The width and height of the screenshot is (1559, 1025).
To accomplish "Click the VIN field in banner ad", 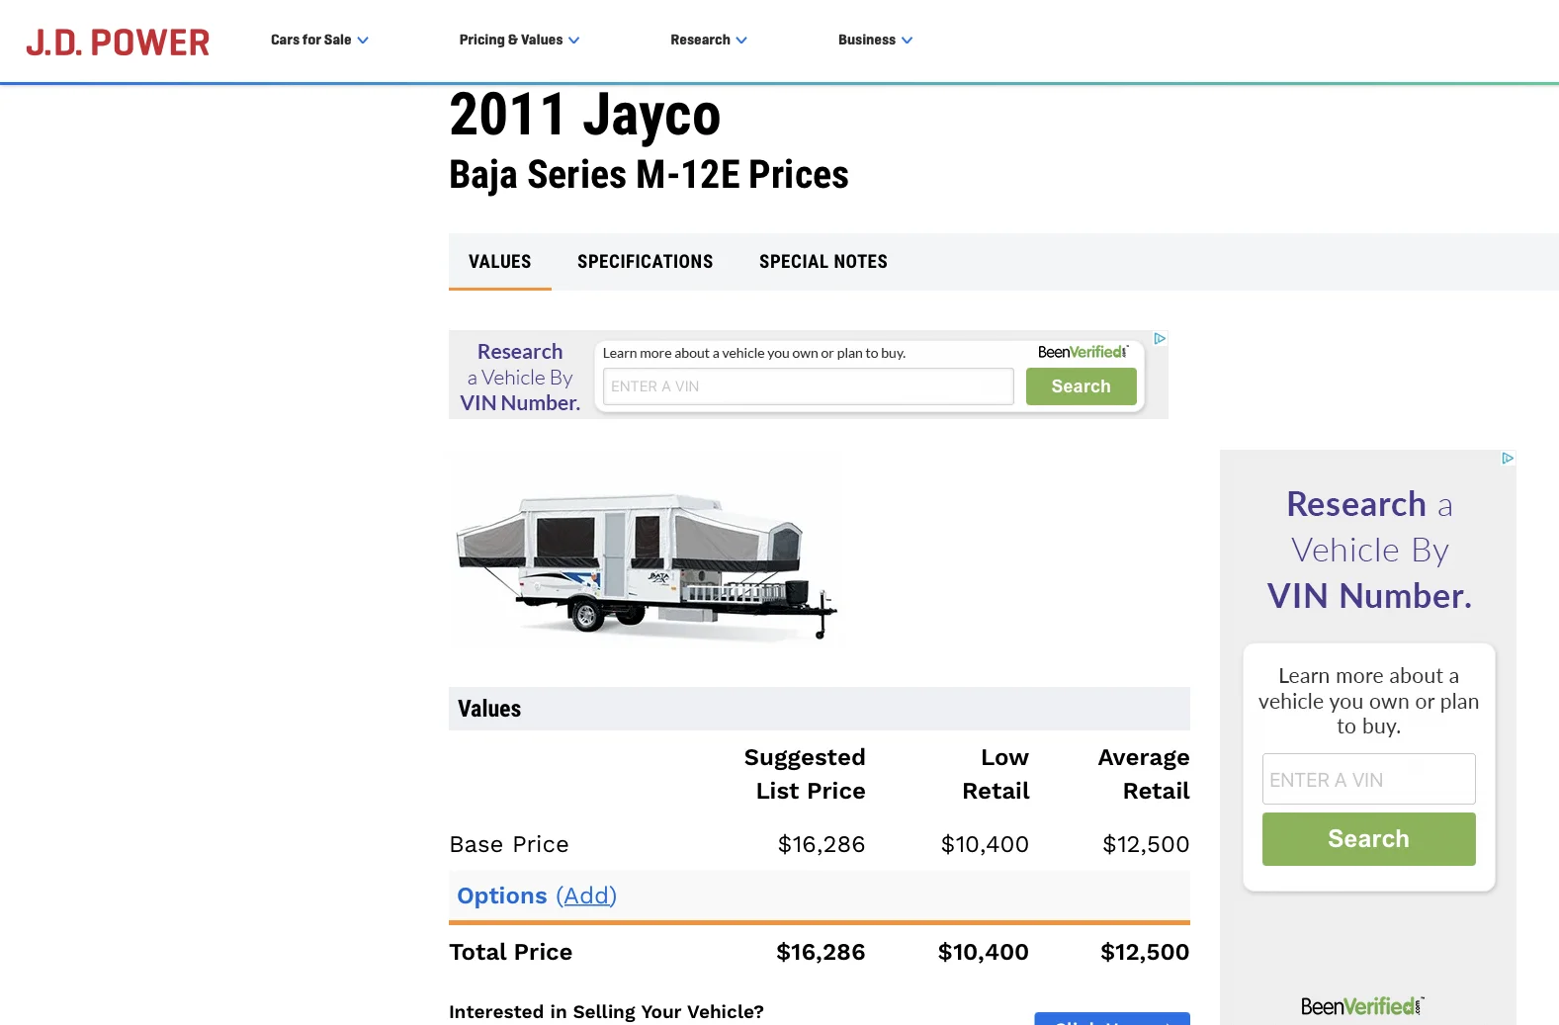I will [808, 386].
